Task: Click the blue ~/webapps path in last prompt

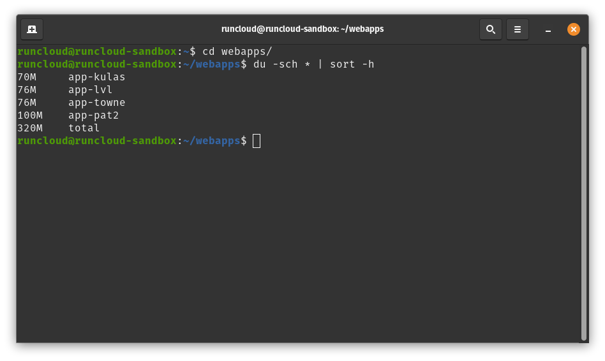Action: (x=212, y=141)
